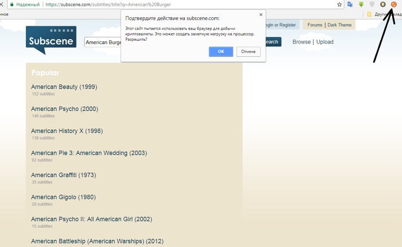
Task: Open the Google Translate extension icon
Action: tap(350, 5)
